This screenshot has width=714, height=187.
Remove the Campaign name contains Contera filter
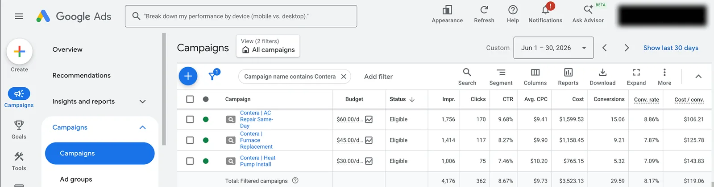click(x=344, y=77)
